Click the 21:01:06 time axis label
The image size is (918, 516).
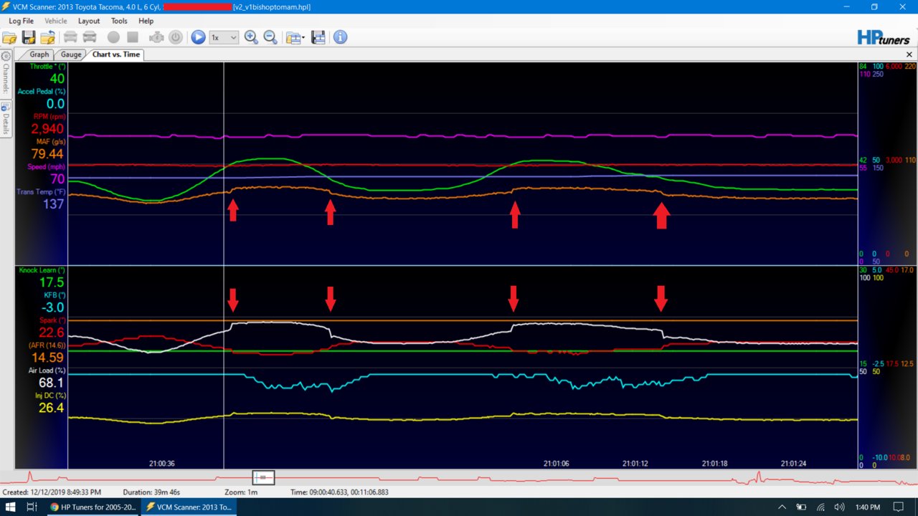click(556, 464)
